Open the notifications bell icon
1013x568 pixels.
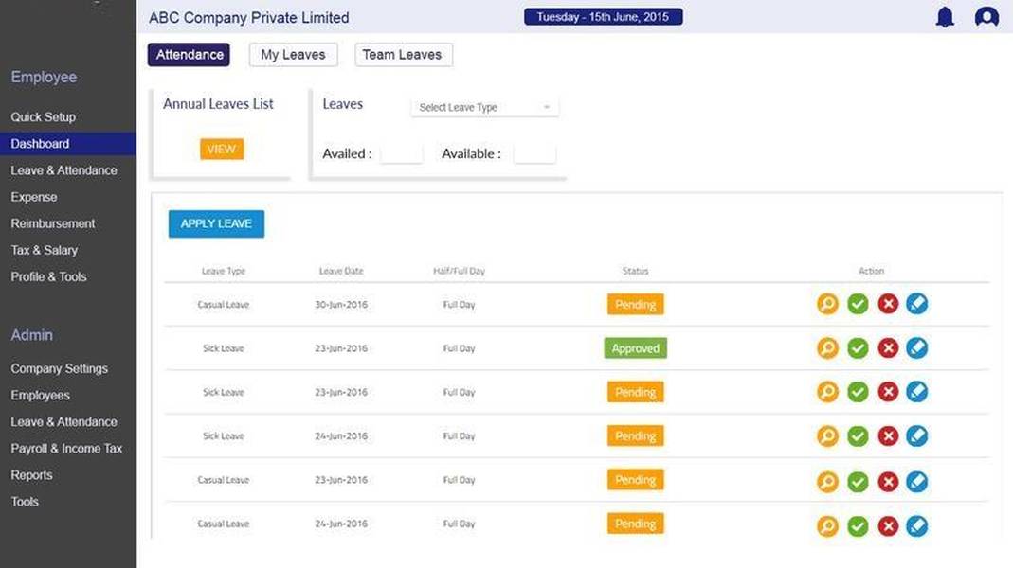pyautogui.click(x=945, y=17)
